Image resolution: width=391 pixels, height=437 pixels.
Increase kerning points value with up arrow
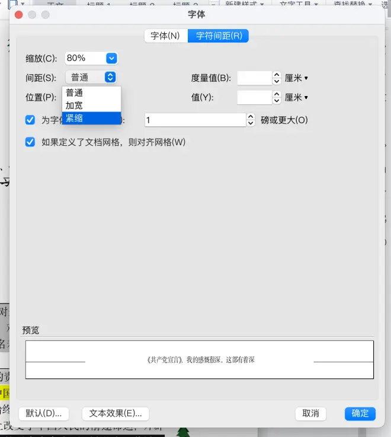(x=251, y=117)
